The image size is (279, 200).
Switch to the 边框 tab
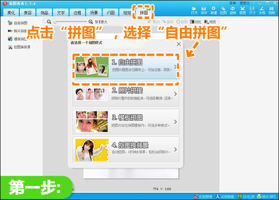[x=77, y=13]
